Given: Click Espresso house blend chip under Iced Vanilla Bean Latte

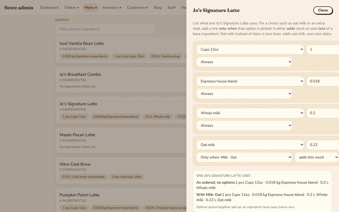Looking at the screenshot, I should [85, 56].
